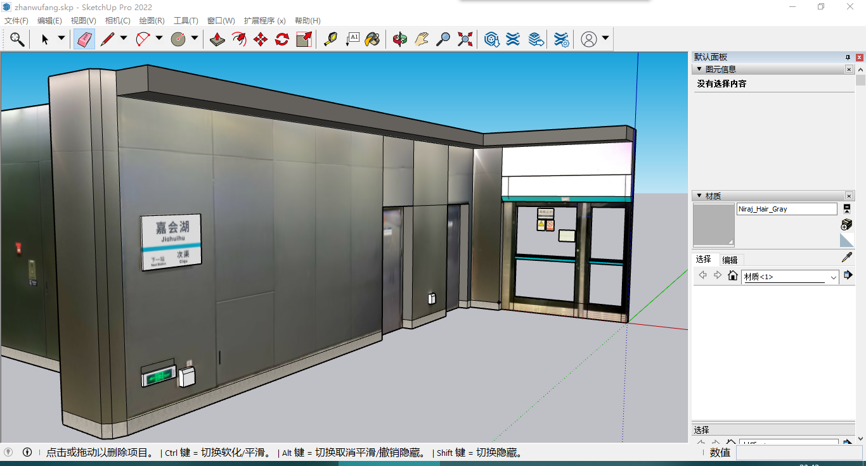The width and height of the screenshot is (866, 466).
Task: Select the Orbit camera tool
Action: point(399,39)
